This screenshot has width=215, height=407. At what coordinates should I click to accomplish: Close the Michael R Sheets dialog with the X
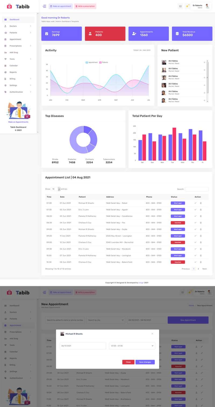pos(152,334)
